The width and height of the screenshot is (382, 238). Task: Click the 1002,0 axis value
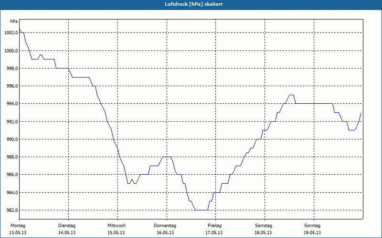(11, 33)
